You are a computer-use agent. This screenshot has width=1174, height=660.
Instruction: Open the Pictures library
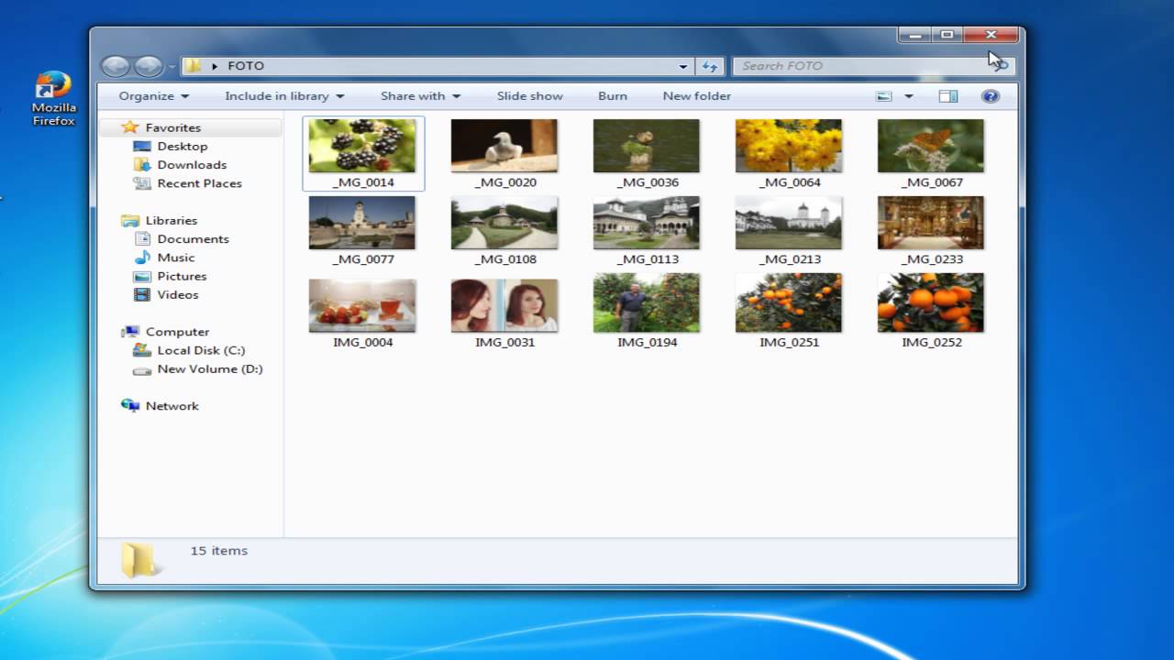point(182,276)
